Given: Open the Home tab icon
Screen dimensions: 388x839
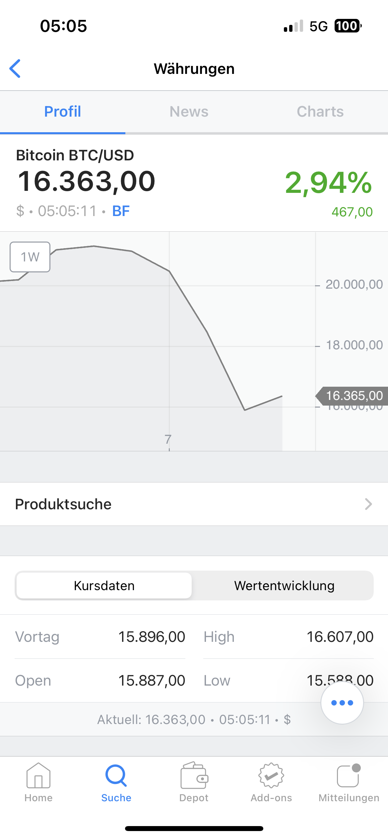Looking at the screenshot, I should [x=38, y=775].
